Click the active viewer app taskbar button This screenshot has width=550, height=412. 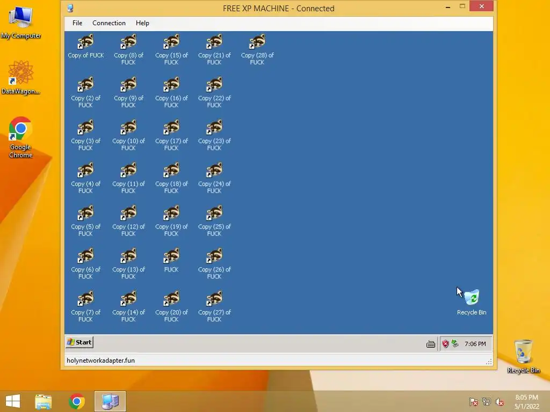[110, 401]
